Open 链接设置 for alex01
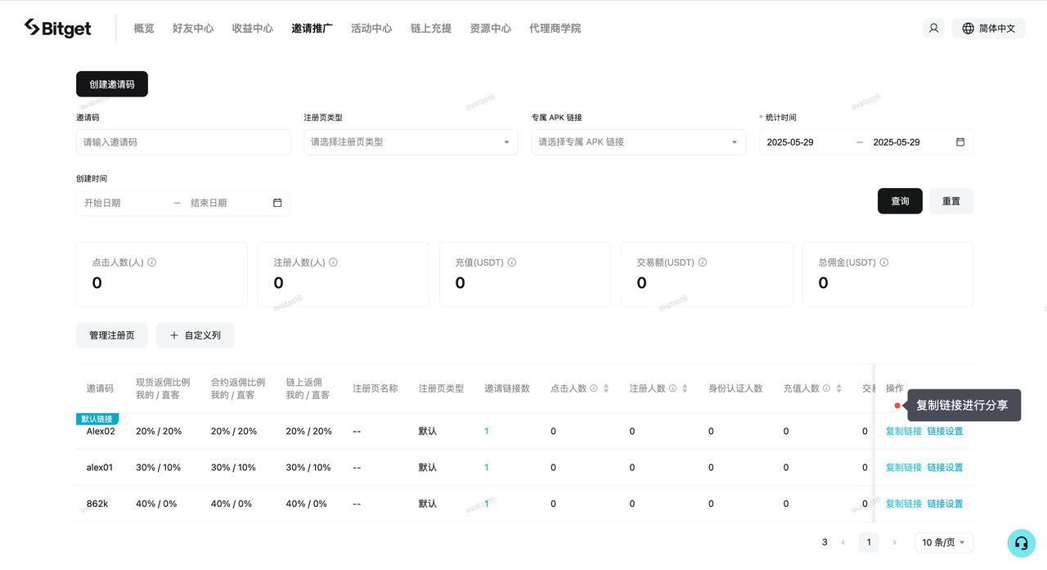 (x=945, y=468)
